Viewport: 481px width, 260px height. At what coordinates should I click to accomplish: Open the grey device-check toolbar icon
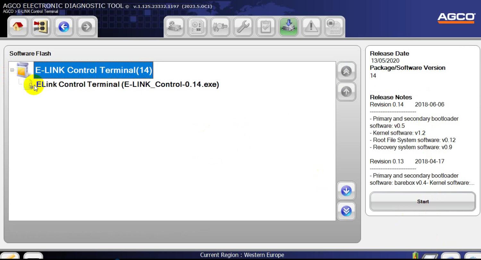click(x=175, y=27)
